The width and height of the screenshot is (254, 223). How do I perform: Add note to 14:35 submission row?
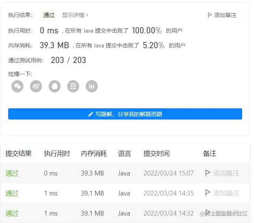[x=222, y=193]
